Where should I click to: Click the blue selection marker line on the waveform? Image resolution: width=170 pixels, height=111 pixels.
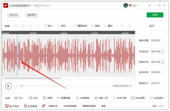17,55
